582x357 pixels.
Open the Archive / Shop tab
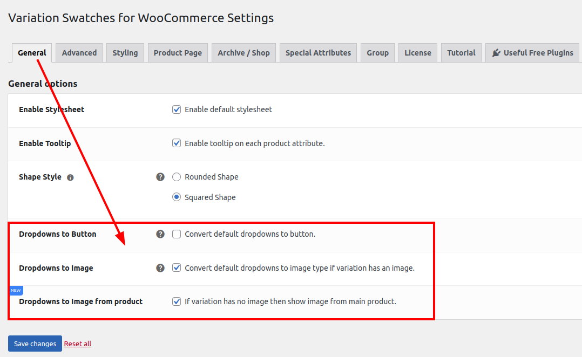point(243,53)
